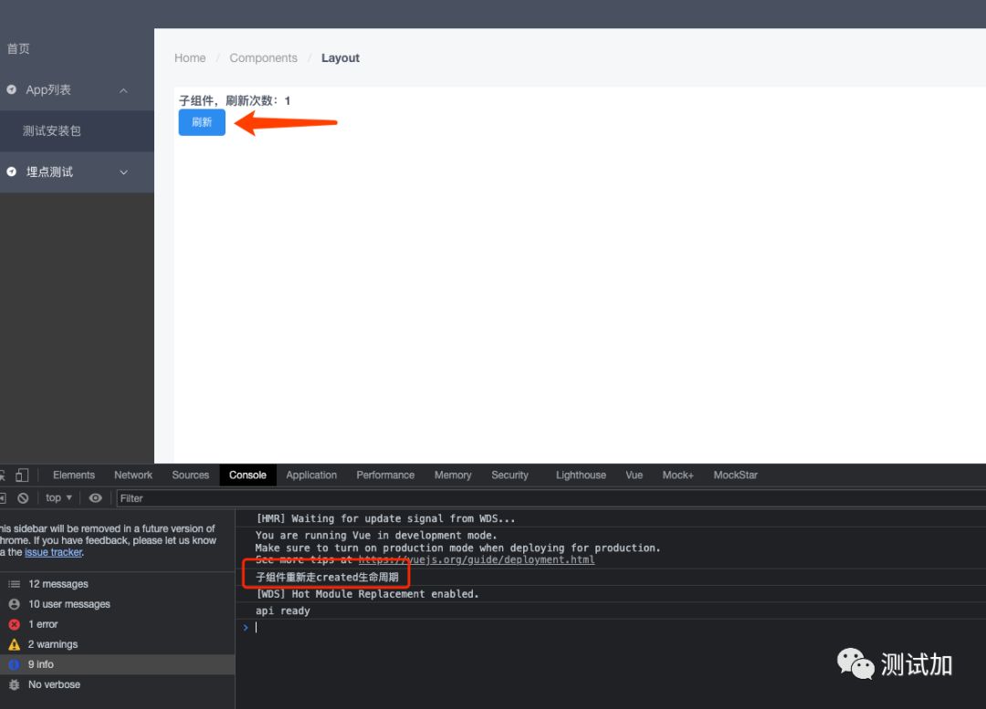Screen dimensions: 986x709
Task: Click the compass icon beside App列表
Action: click(12, 89)
